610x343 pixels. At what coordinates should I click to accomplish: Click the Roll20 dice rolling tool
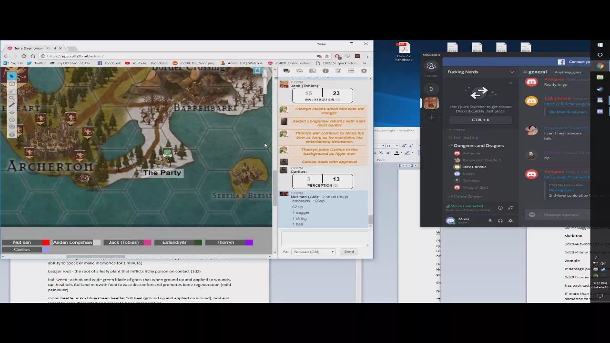pyautogui.click(x=12, y=127)
